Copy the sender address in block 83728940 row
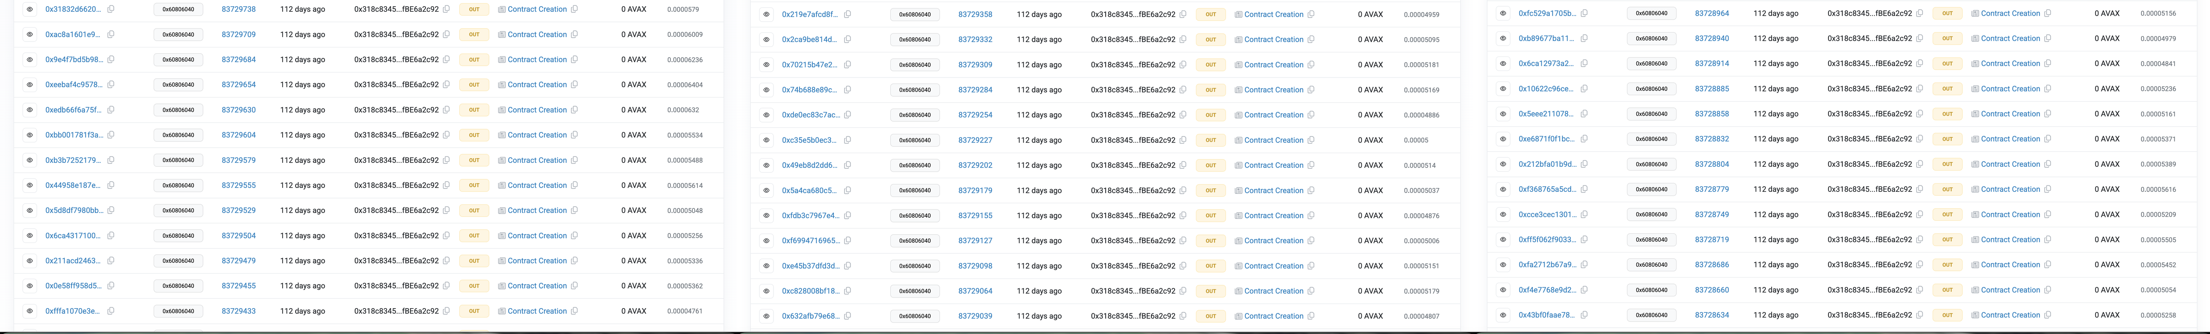This screenshot has height=334, width=2210. click(1920, 38)
